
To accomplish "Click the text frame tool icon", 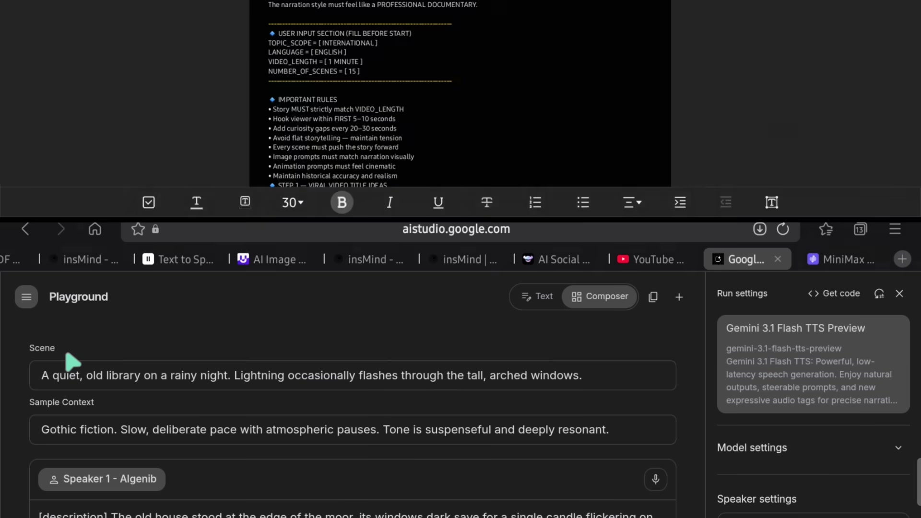I will click(x=771, y=202).
